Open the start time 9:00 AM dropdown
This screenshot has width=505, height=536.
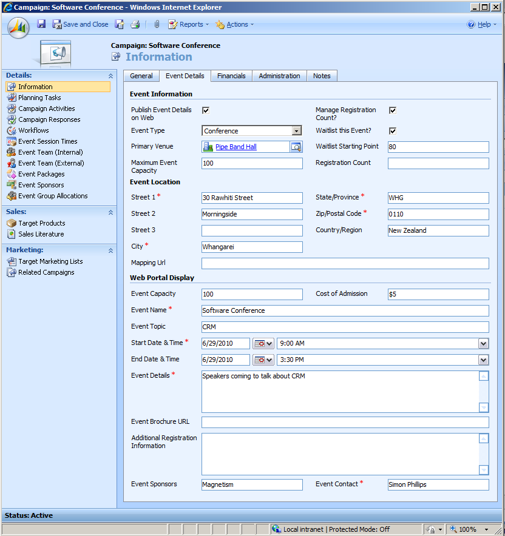(x=483, y=343)
